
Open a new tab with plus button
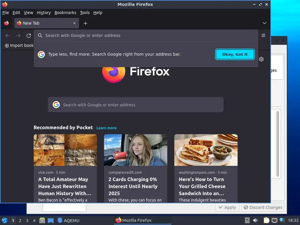pos(85,23)
